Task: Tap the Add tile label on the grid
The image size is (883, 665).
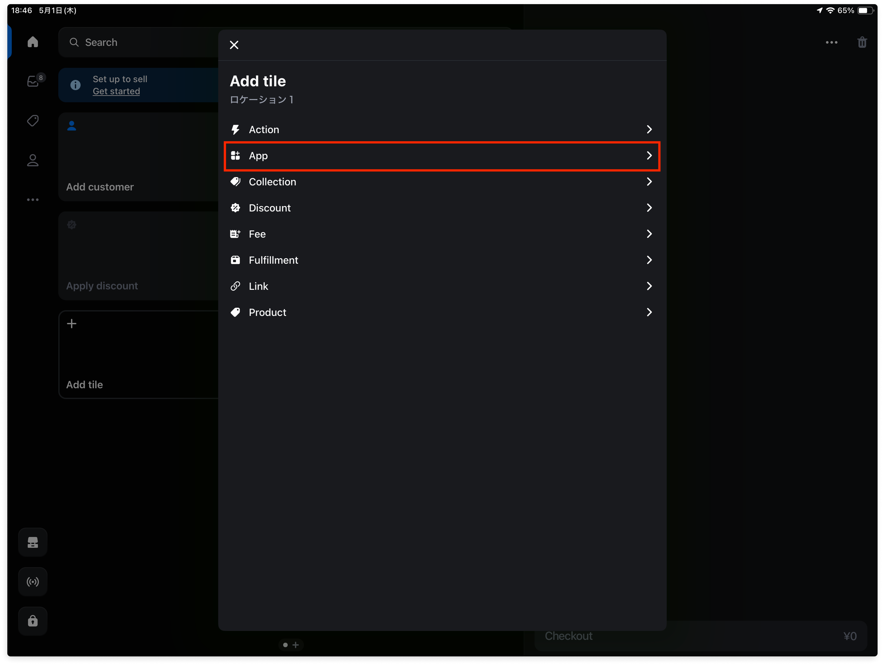Action: [x=85, y=384]
